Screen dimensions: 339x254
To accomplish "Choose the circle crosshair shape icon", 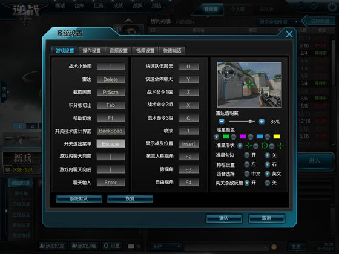I will pyautogui.click(x=265, y=146).
